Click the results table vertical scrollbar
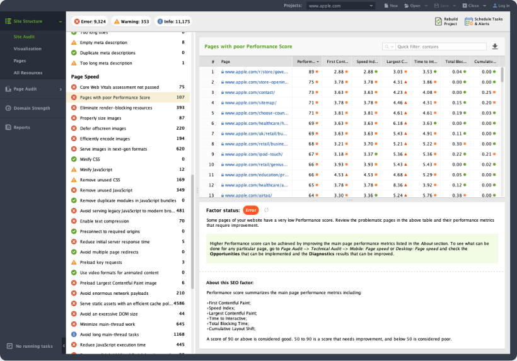Viewport: 517px width, 361px height. click(x=502, y=74)
